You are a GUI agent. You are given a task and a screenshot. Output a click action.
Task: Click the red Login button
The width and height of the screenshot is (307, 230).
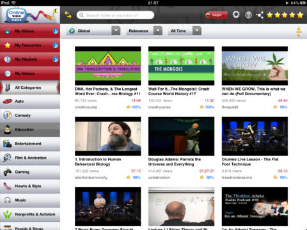tap(216, 15)
